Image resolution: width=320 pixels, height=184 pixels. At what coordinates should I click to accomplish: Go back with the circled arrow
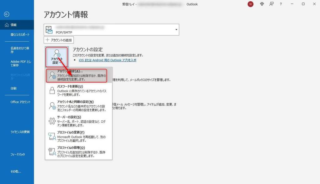tap(7, 14)
